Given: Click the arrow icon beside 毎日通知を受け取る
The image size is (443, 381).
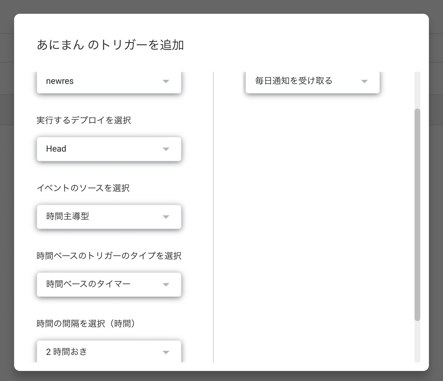Looking at the screenshot, I should point(364,82).
